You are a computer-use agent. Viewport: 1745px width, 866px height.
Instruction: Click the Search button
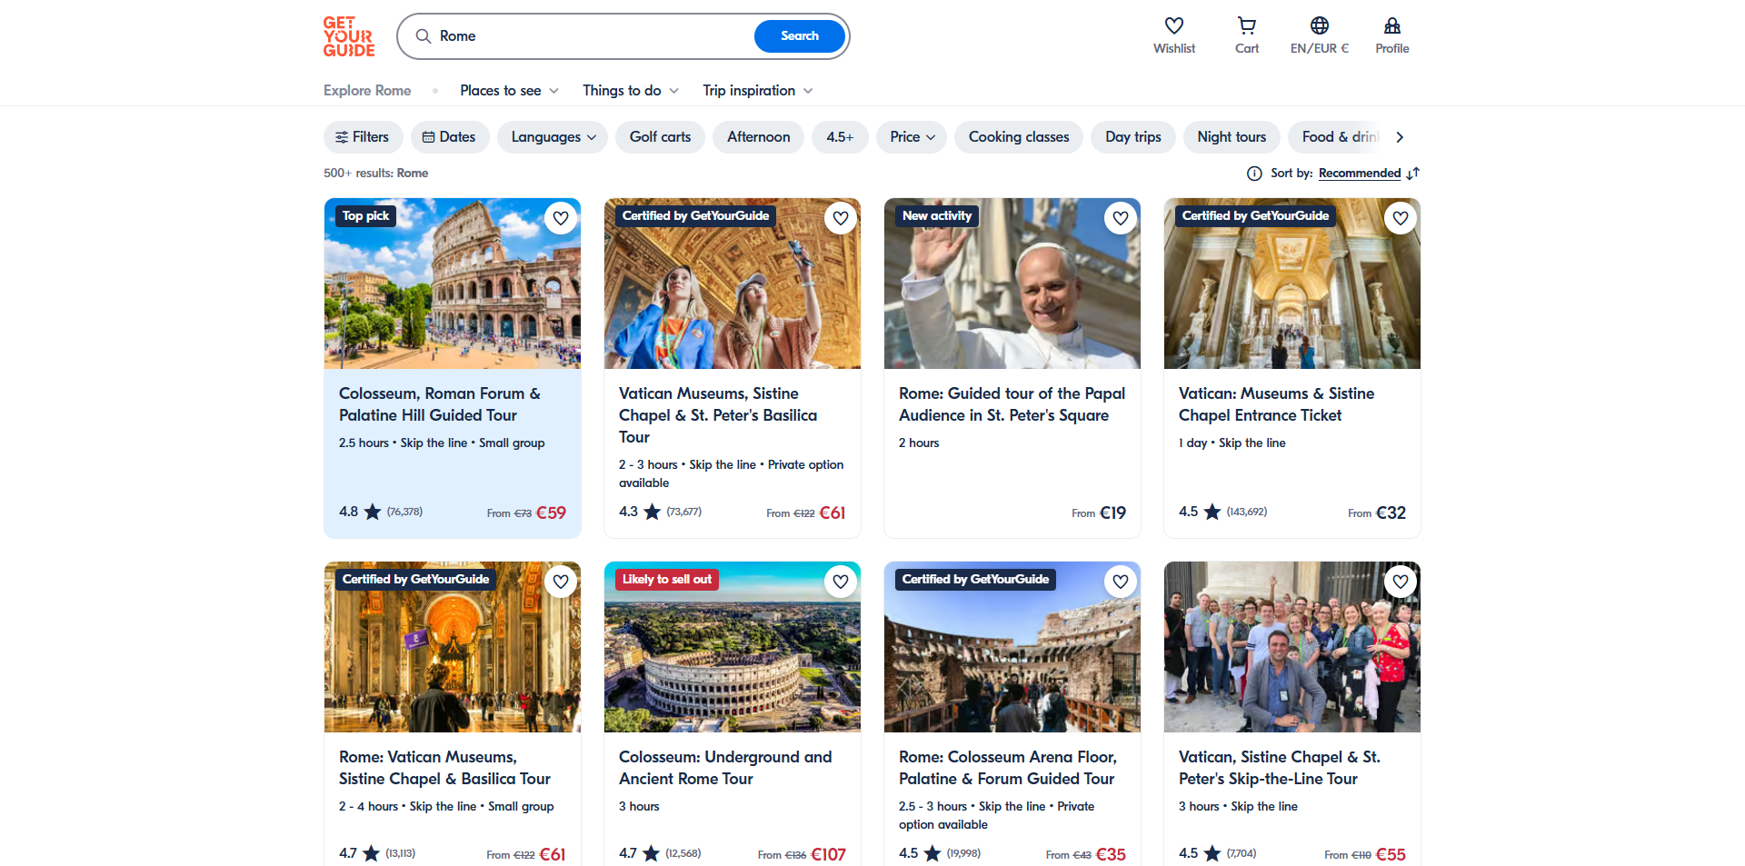pos(800,36)
